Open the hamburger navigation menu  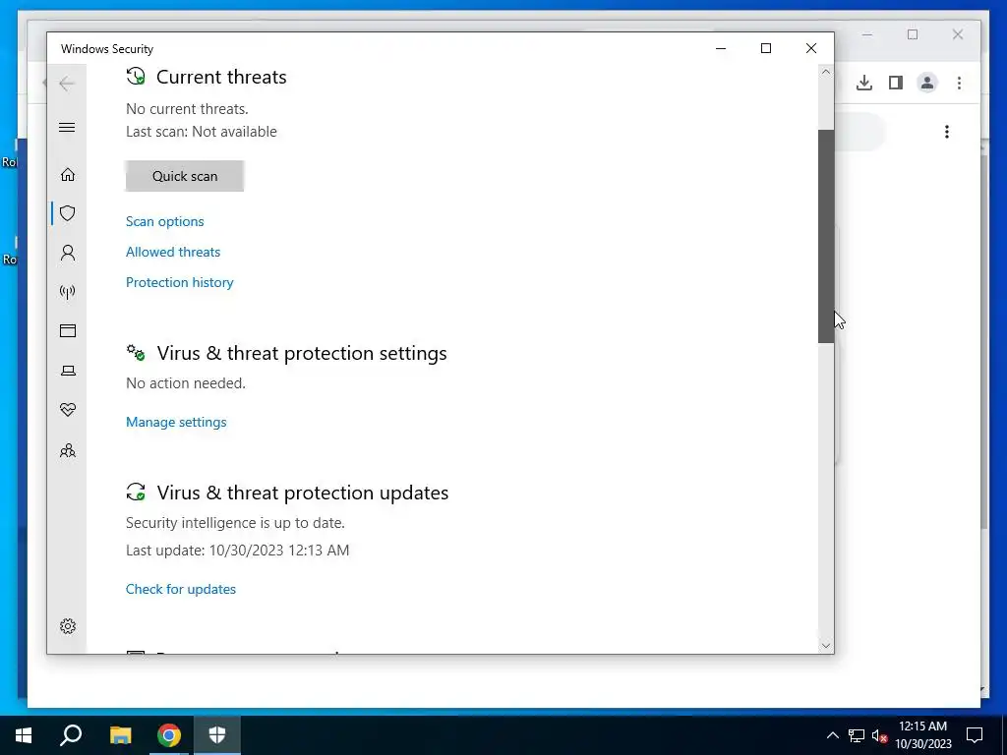click(x=67, y=127)
